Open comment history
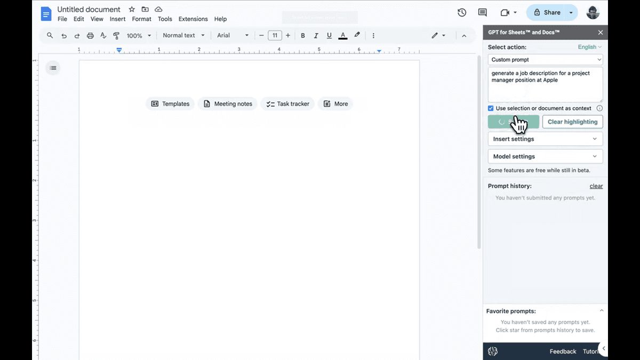Viewport: 640px width, 360px height. (x=482, y=12)
